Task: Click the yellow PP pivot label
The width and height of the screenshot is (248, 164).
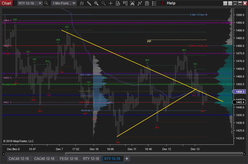Action: click(x=149, y=41)
